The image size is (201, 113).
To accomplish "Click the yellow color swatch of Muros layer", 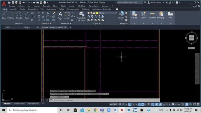I will (x=97, y=13).
